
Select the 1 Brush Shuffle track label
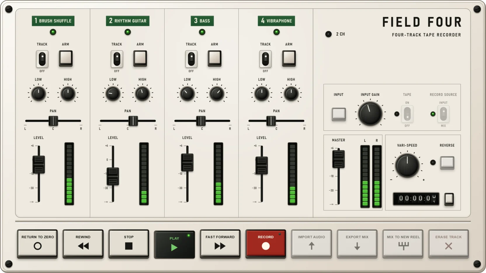pos(53,21)
